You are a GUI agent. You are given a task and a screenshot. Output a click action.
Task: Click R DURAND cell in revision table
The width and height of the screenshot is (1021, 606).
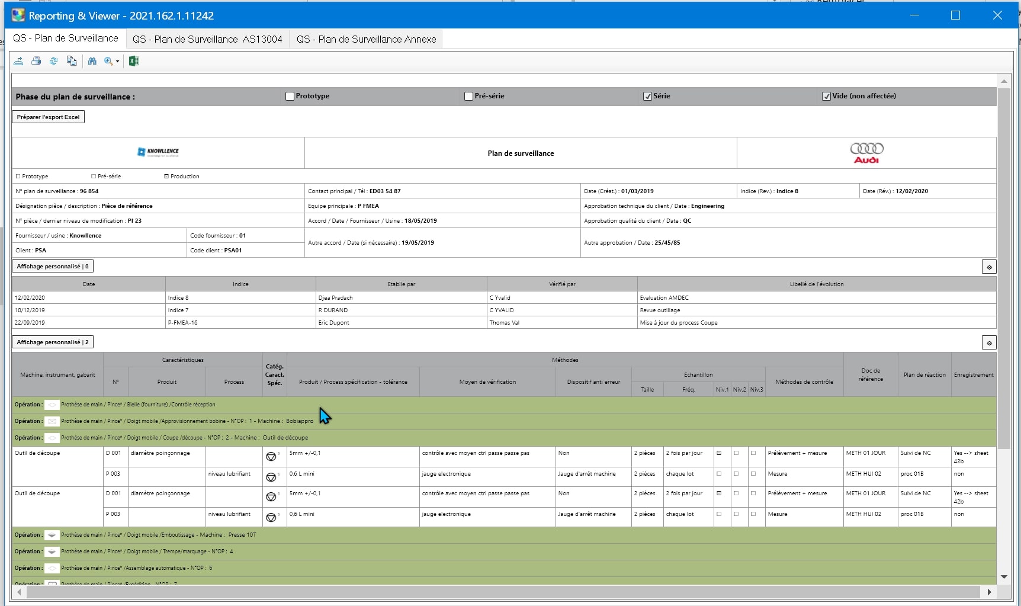(x=401, y=310)
